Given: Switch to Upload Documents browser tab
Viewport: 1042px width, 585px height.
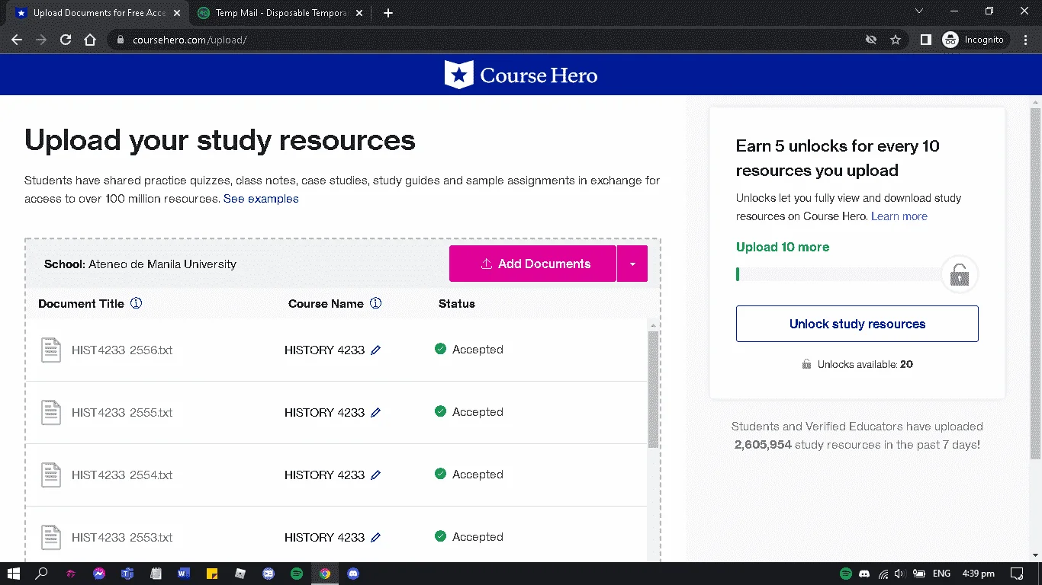Looking at the screenshot, I should click(98, 13).
